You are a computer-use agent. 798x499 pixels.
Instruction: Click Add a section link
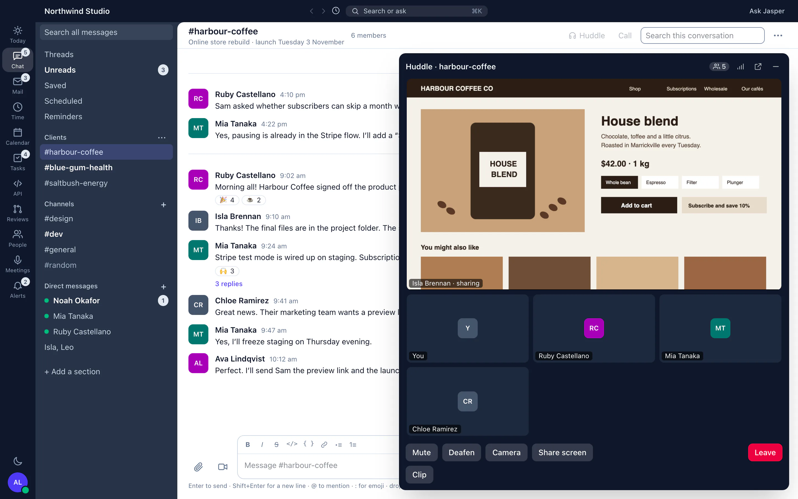72,371
